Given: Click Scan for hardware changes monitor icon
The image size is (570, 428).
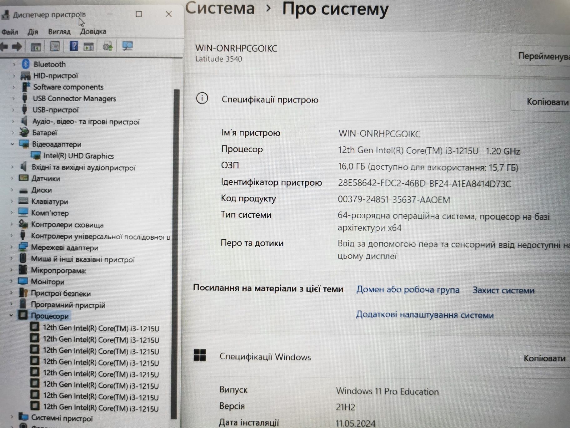Looking at the screenshot, I should [x=127, y=46].
